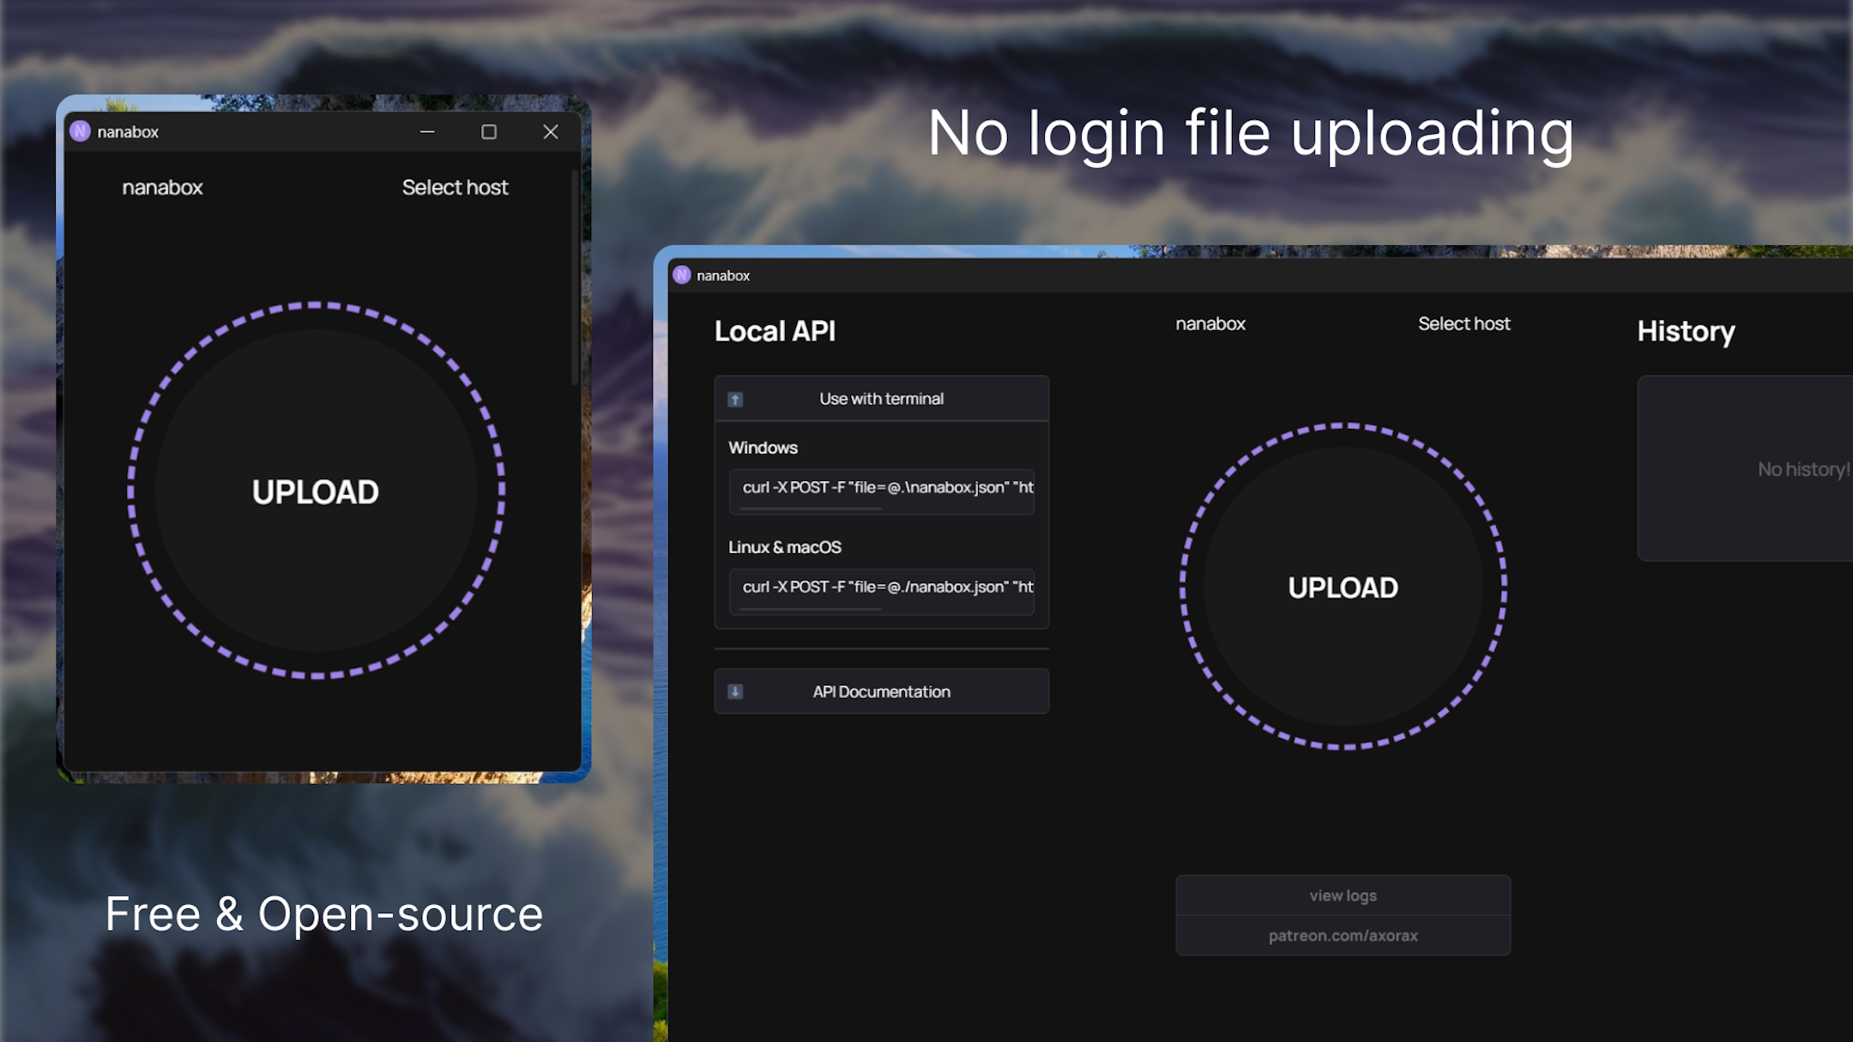
Task: Click the nanabox logo on the Local API window
Action: (x=682, y=275)
